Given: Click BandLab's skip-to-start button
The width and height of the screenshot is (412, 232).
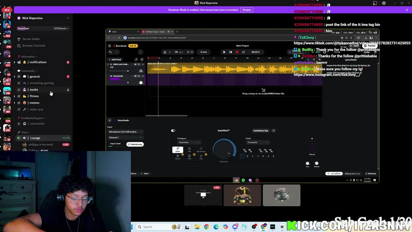Looking at the screenshot, I should point(230,52).
